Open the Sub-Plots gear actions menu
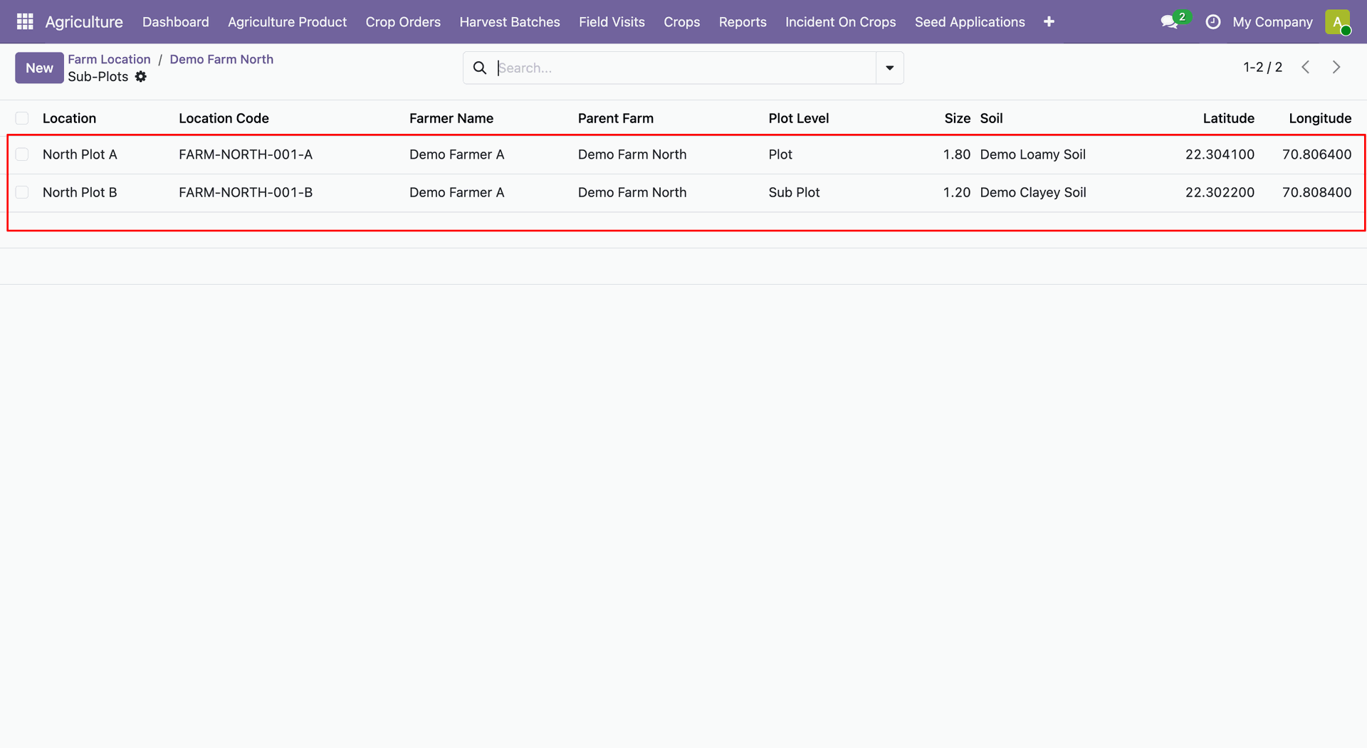The width and height of the screenshot is (1367, 748). tap(141, 77)
